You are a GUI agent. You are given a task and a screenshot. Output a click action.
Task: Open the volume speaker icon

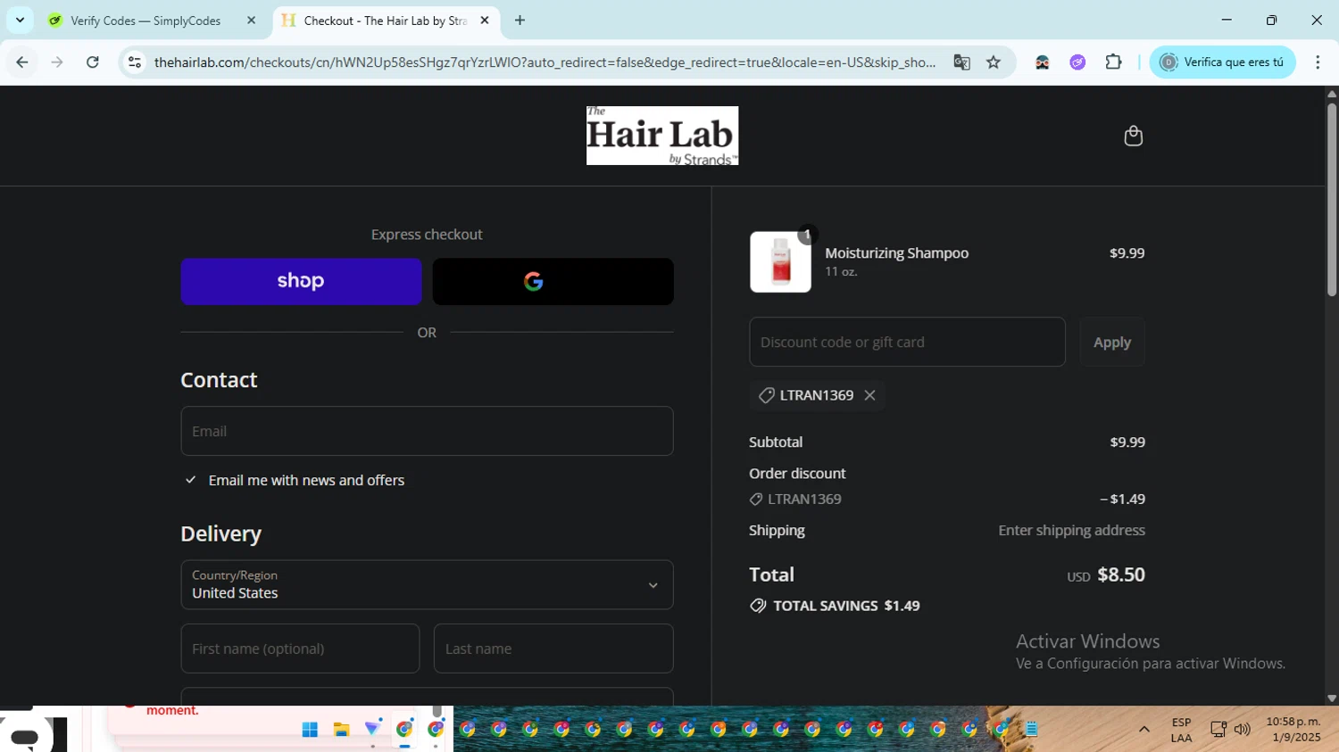click(x=1242, y=730)
